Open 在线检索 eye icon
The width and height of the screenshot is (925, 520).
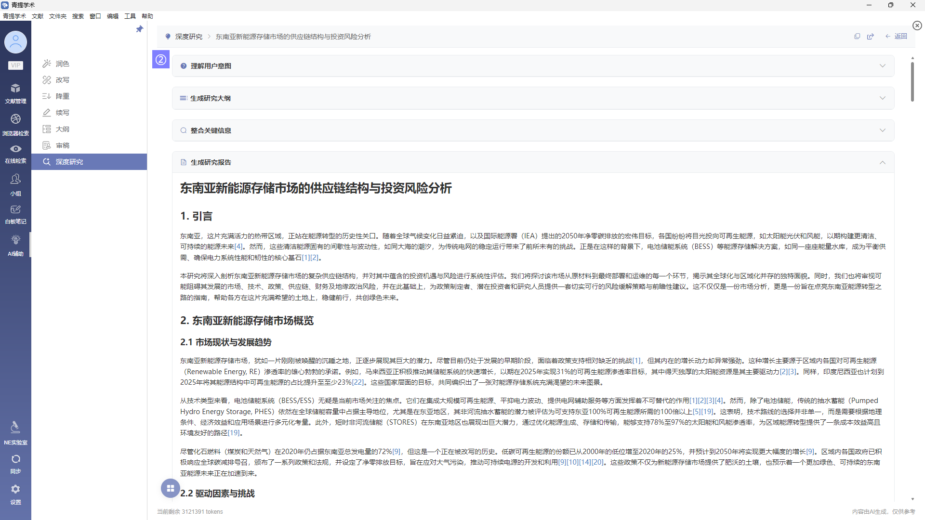click(x=15, y=153)
